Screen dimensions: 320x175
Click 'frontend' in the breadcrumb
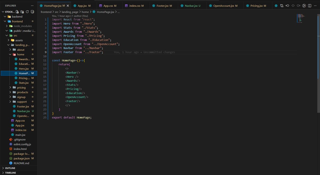pos(46,12)
